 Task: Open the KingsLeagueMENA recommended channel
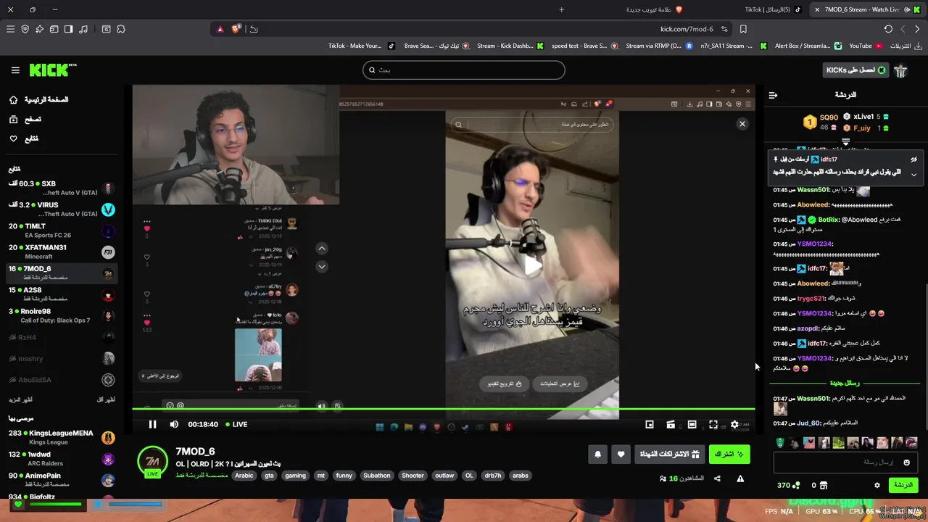coord(61,437)
